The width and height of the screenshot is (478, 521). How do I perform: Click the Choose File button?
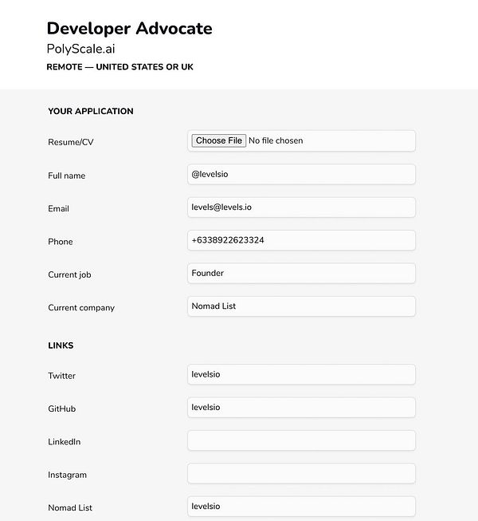[218, 140]
